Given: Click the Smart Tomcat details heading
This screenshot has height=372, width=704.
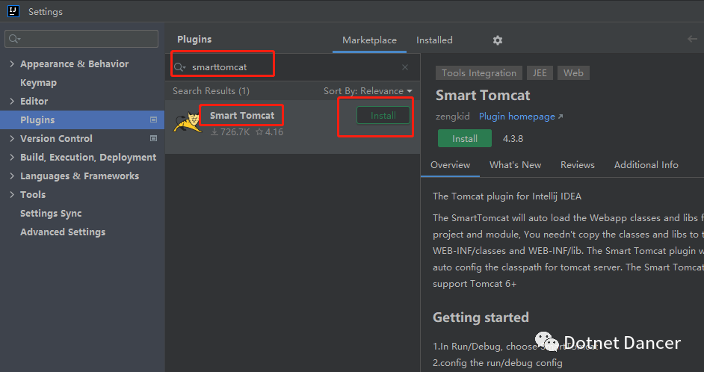Looking at the screenshot, I should pos(483,96).
